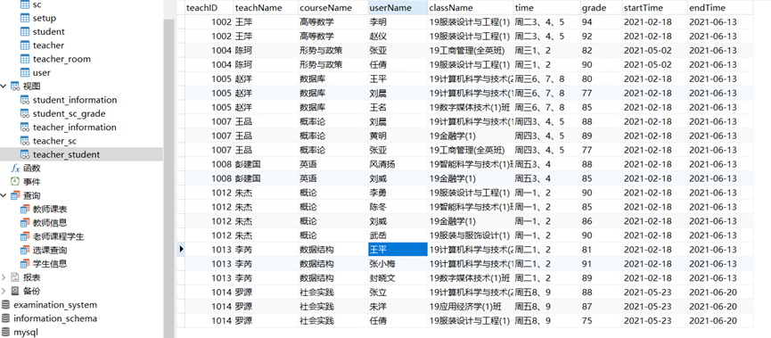Click the highlighted 王平 cell

(x=398, y=250)
